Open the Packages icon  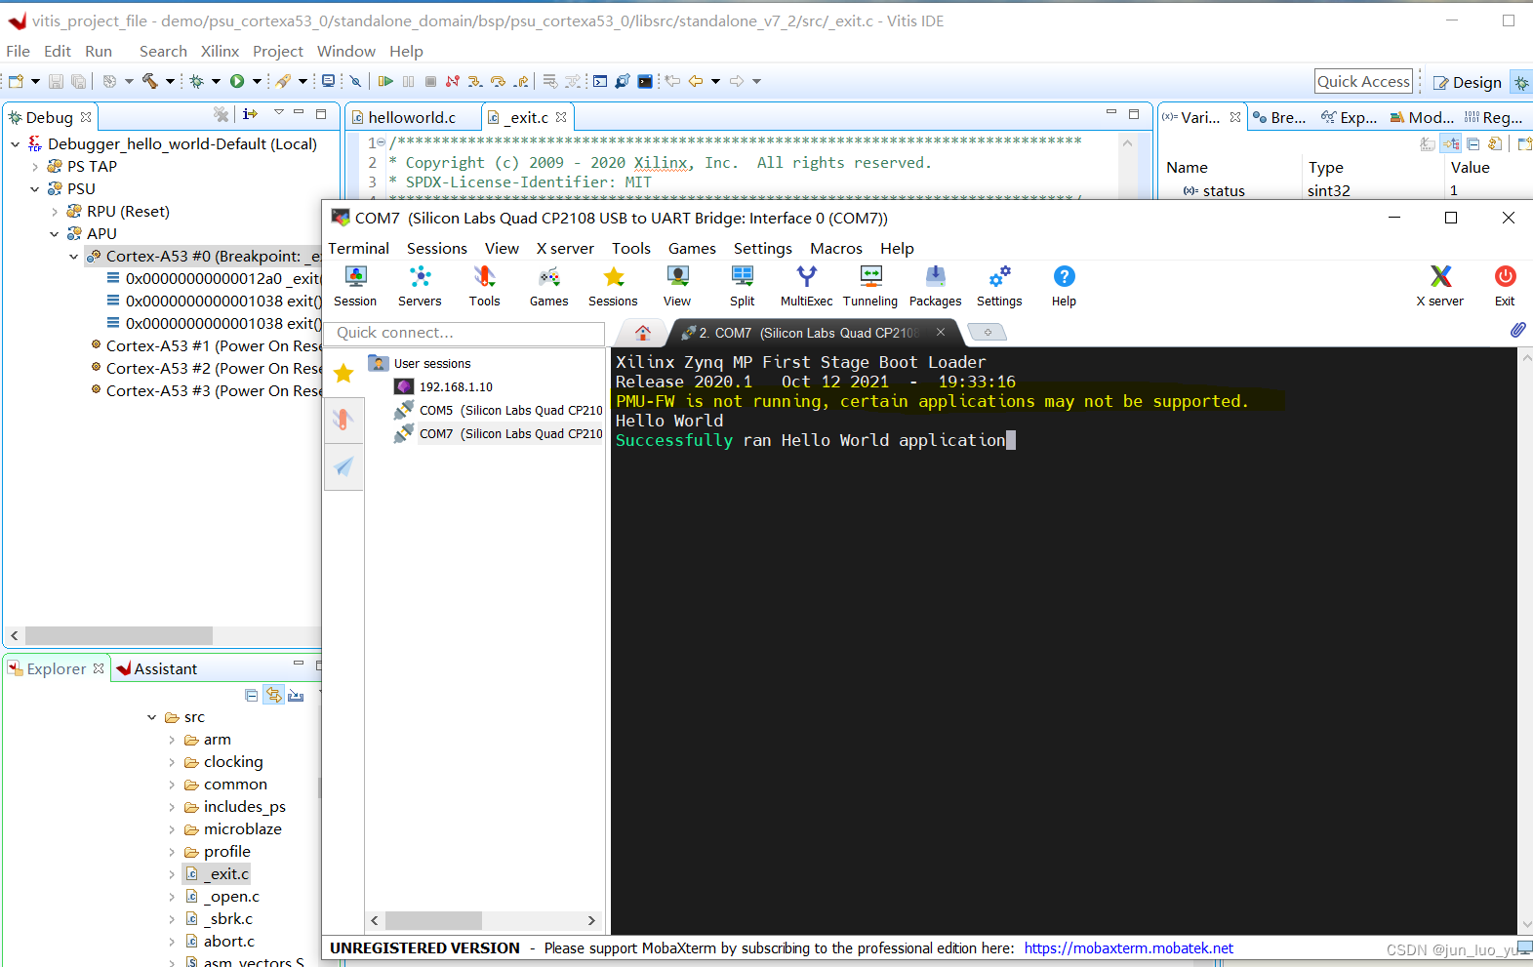point(935,286)
